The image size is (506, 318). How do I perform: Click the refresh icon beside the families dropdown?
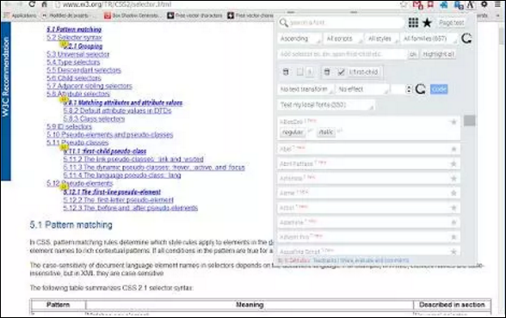point(466,39)
